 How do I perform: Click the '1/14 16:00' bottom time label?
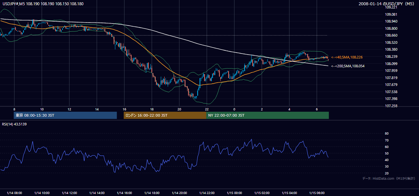click(x=124, y=193)
